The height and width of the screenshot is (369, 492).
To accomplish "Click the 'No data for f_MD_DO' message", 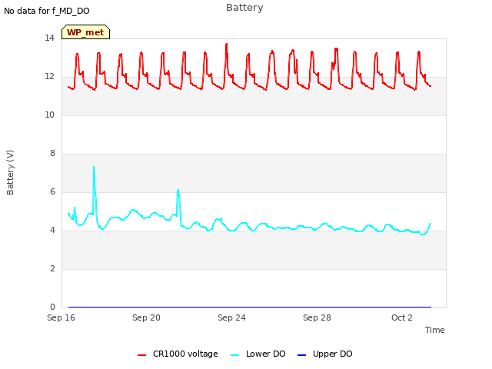I will tap(47, 11).
